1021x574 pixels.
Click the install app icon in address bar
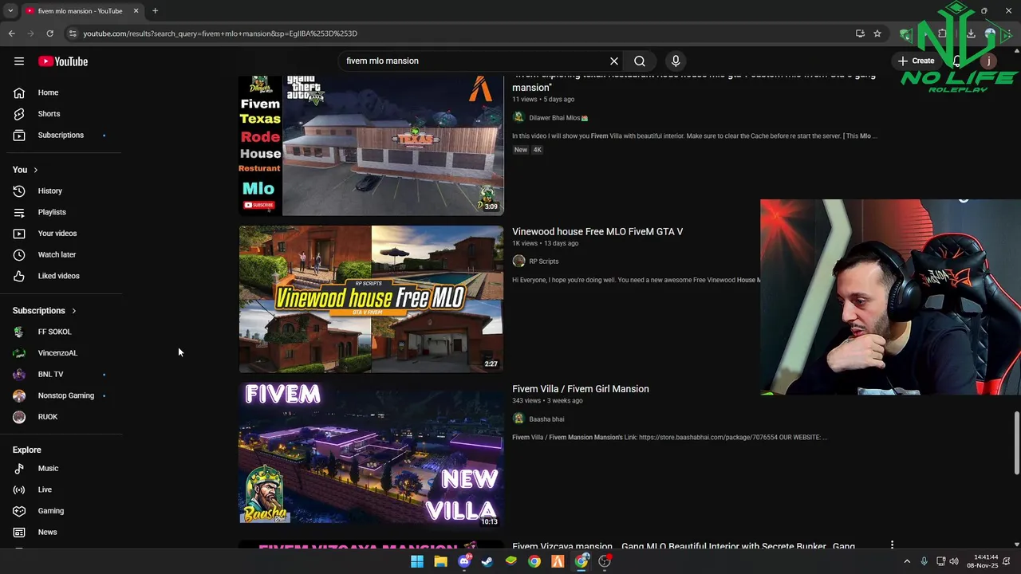pos(860,33)
